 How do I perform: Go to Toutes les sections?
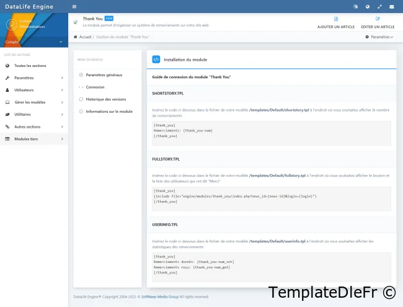(30, 65)
